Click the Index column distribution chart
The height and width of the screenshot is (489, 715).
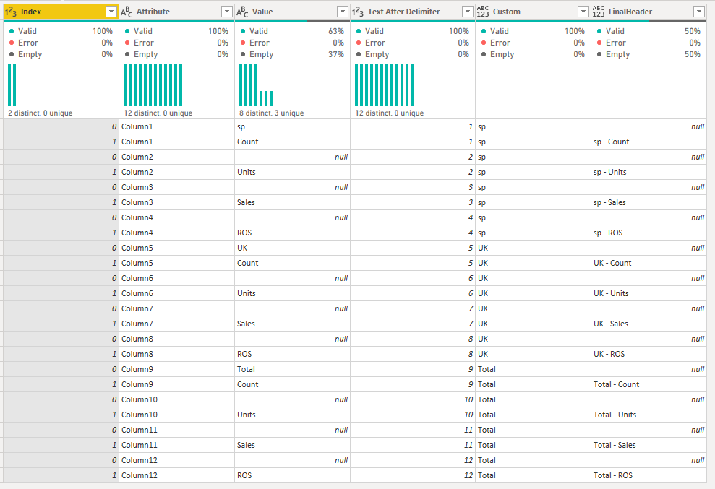[12, 85]
